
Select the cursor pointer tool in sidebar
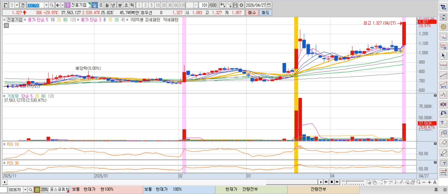(x=443, y=56)
